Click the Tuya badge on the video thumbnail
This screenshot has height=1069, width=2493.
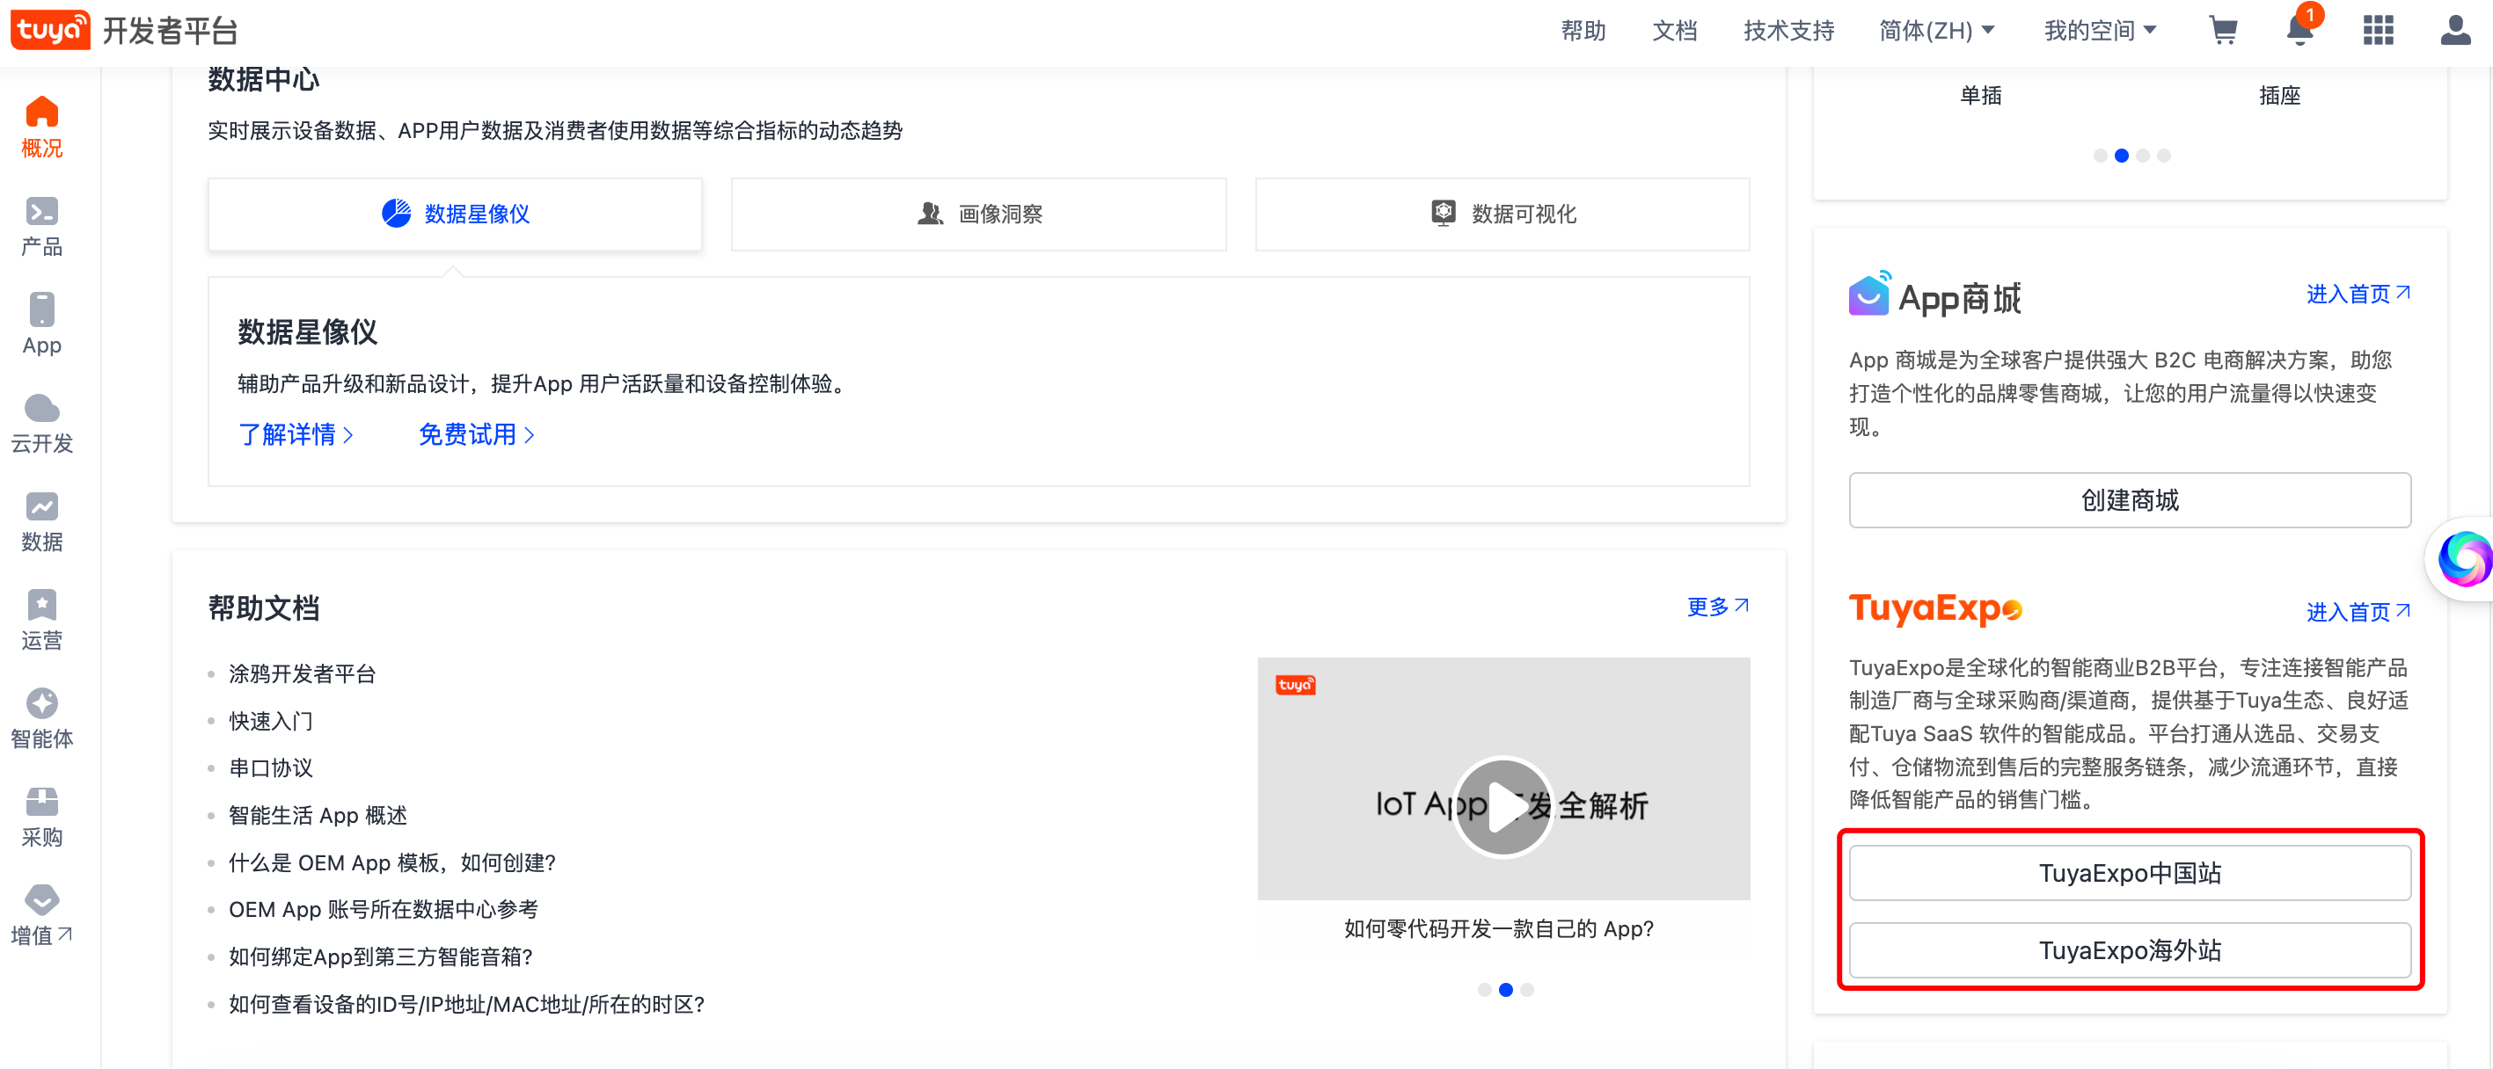point(1295,685)
